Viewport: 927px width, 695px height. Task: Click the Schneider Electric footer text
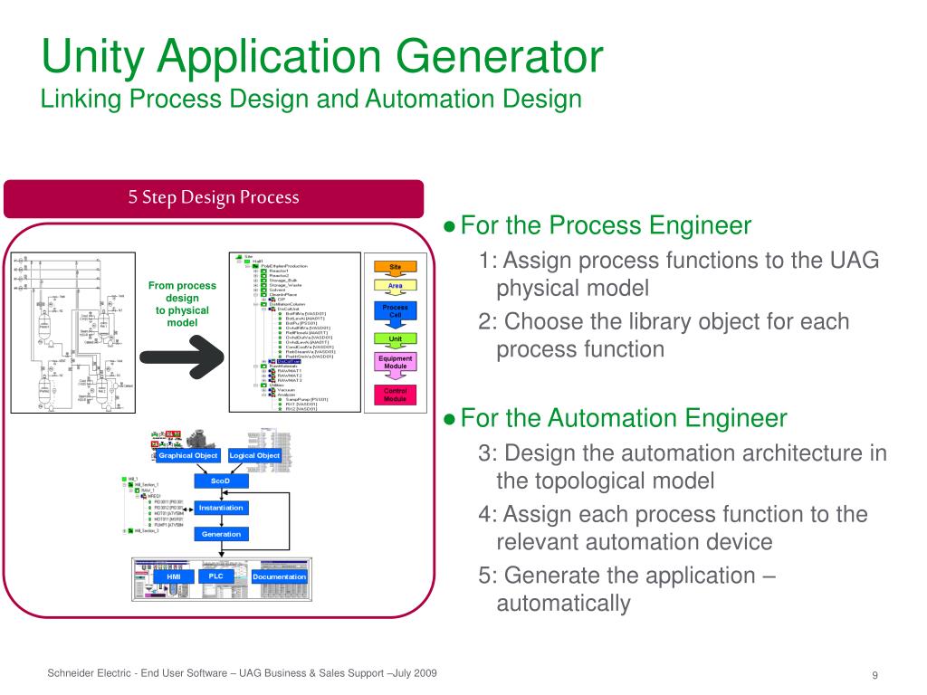pyautogui.click(x=242, y=672)
